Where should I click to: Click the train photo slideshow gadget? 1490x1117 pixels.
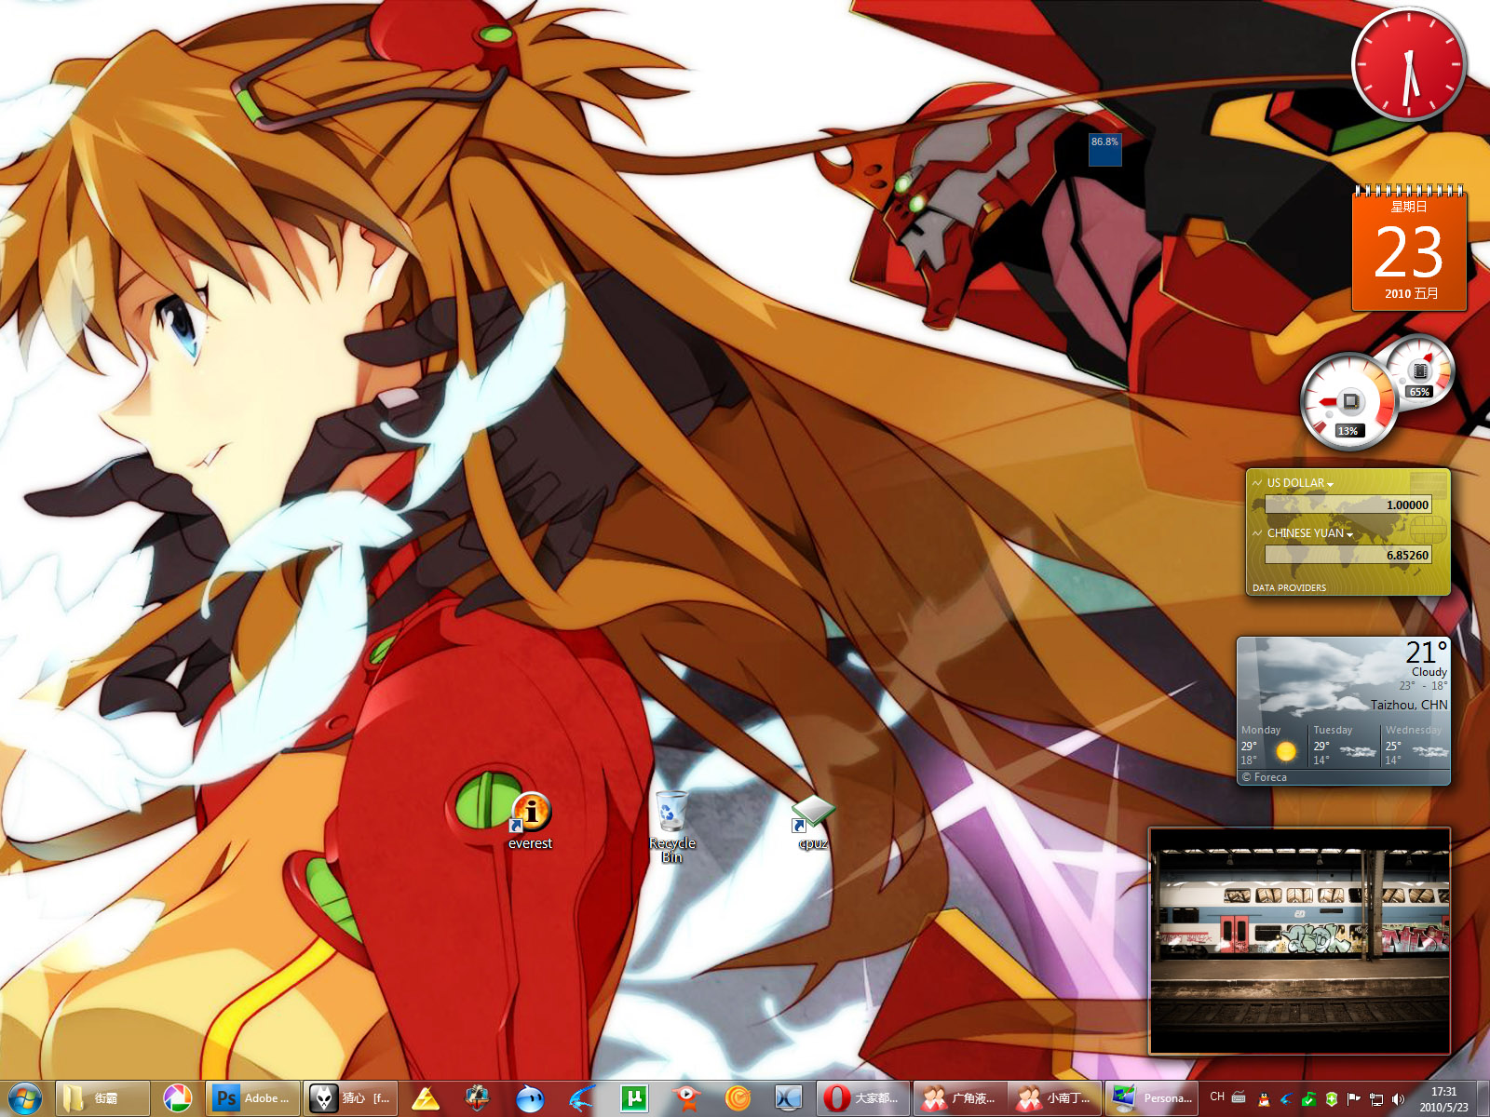(x=1300, y=940)
